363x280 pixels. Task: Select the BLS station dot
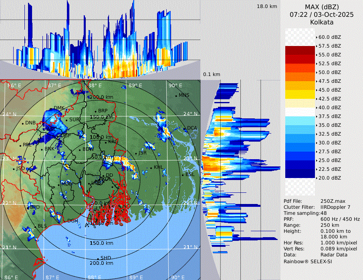click(35, 226)
